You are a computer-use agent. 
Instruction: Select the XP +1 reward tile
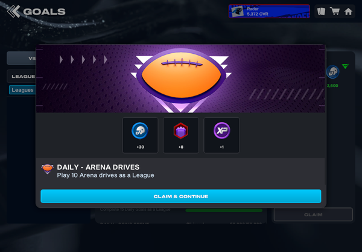tap(221, 135)
